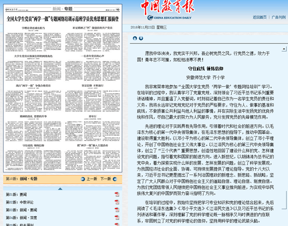Click the newspaper page headline in thumbnail
The width and height of the screenshot is (288, 226).
pos(63,19)
